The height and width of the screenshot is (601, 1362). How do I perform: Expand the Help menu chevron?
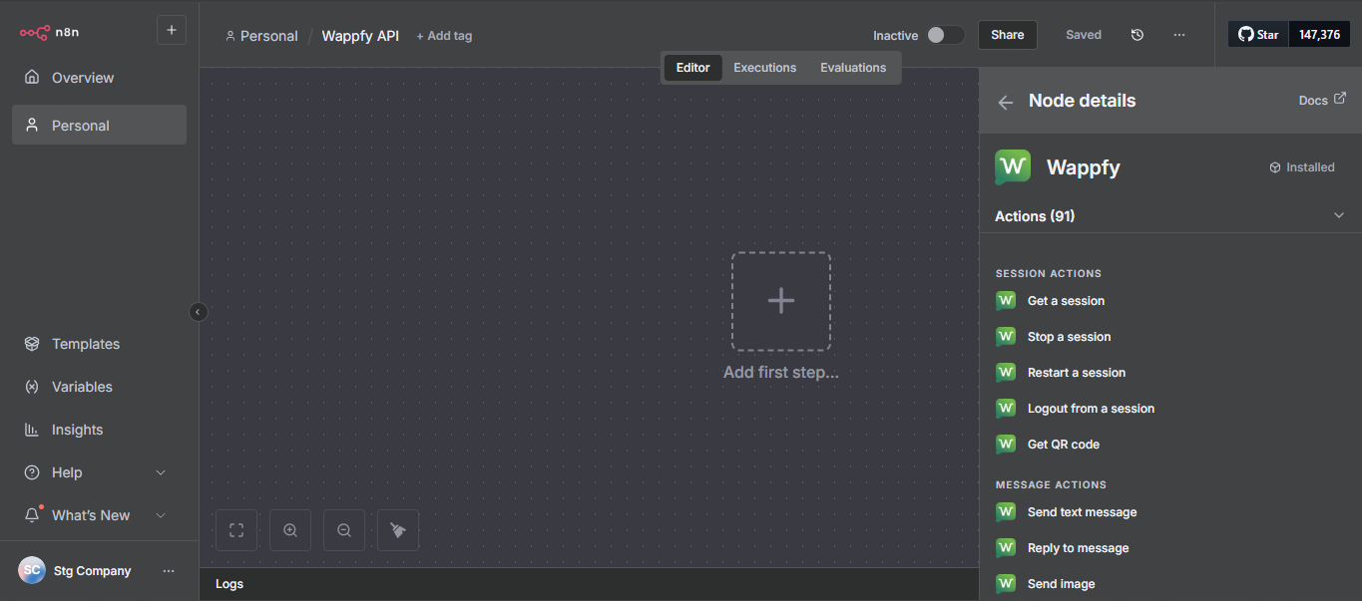(161, 472)
